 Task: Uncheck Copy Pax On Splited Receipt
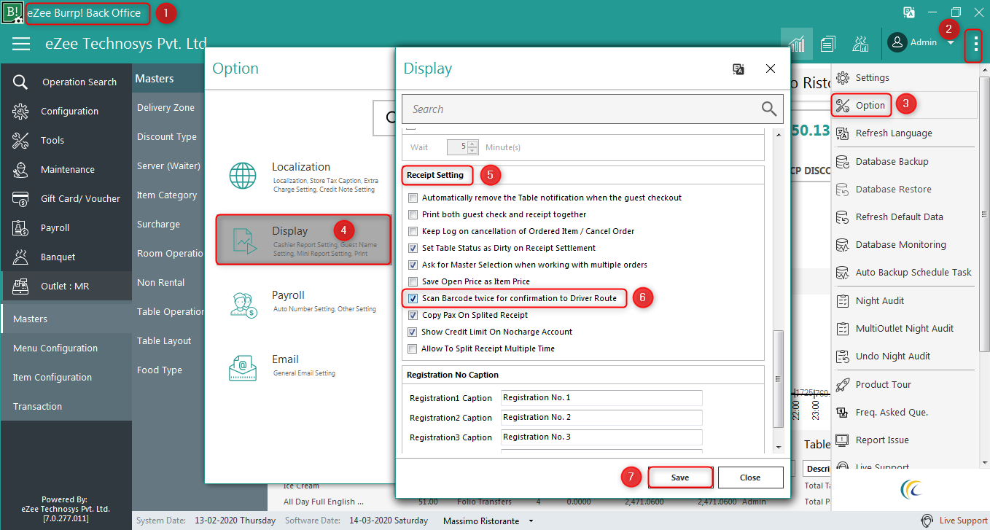(413, 315)
